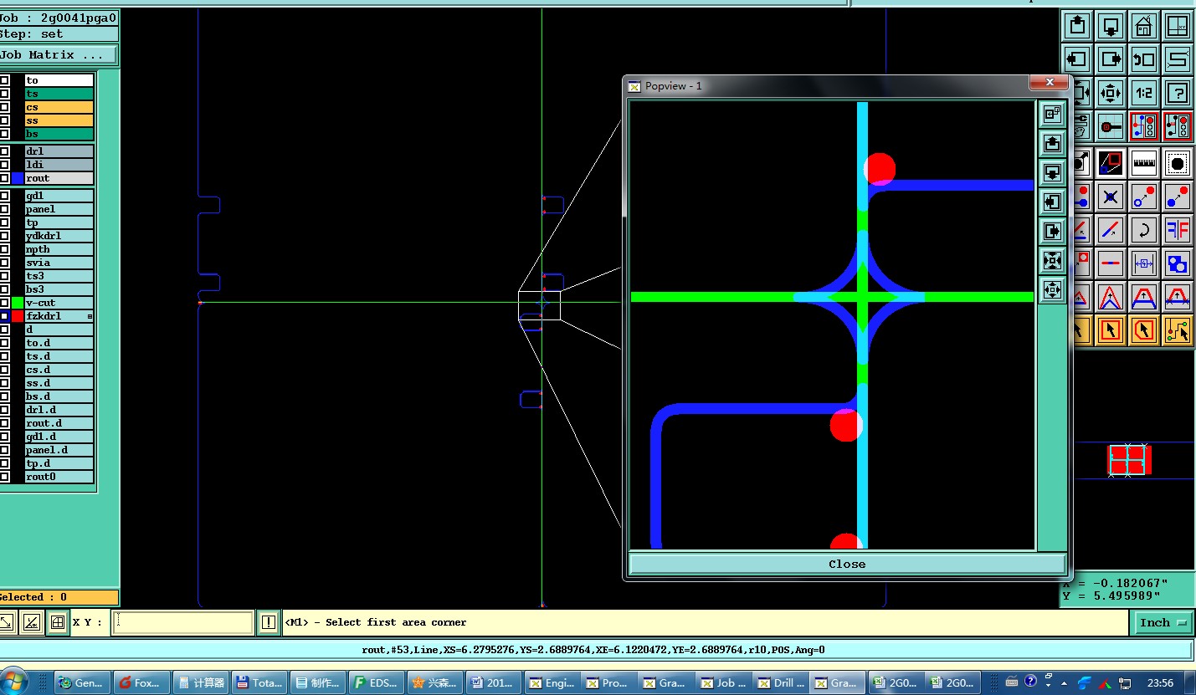
Task: Toggle checkbox for the 'ts' layer
Action: click(4, 94)
